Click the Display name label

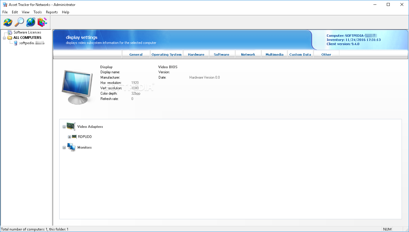110,72
